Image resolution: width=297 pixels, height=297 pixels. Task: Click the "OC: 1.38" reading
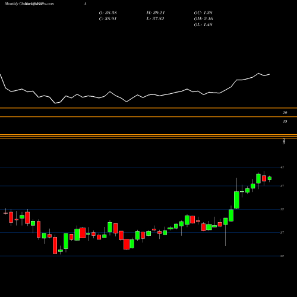tap(203, 13)
